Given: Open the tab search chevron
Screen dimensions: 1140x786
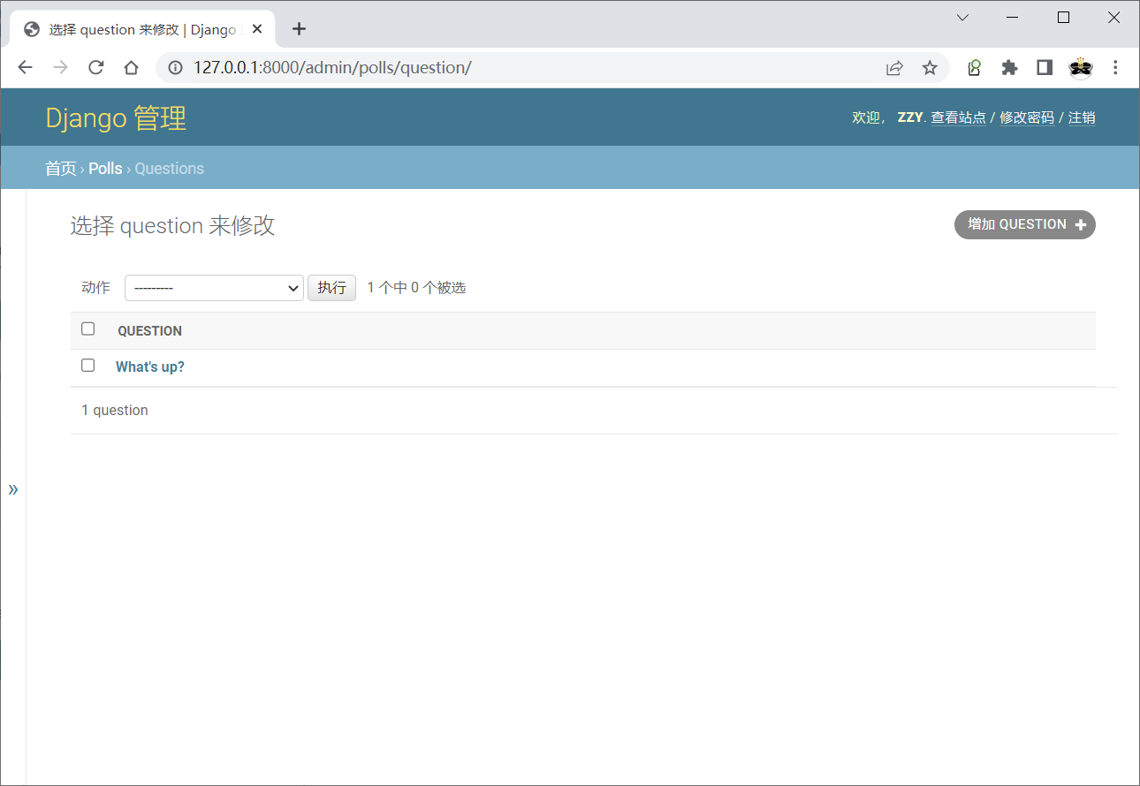Looking at the screenshot, I should (962, 18).
